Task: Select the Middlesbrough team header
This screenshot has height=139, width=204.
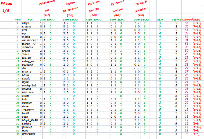Action: tap(47, 4)
